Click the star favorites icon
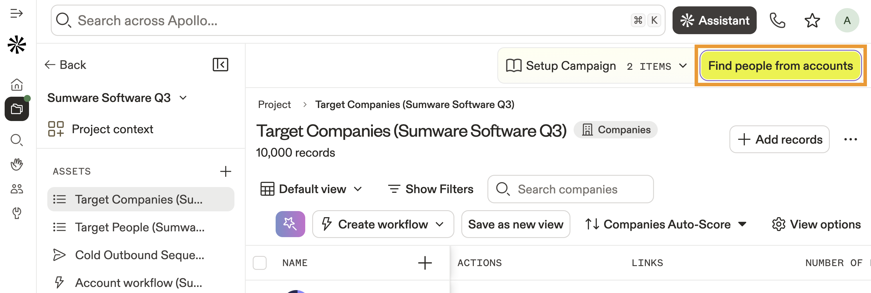 tap(812, 20)
